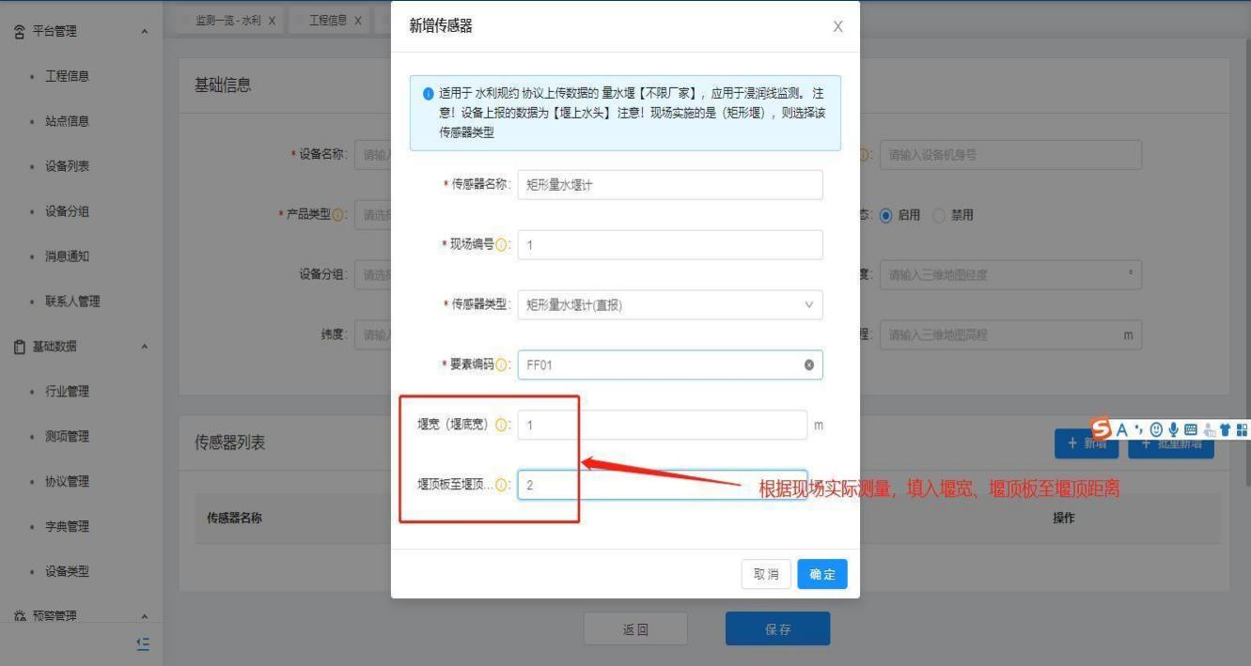Image resolution: width=1251 pixels, height=666 pixels.
Task: Select the 启用 radio button
Action: point(885,215)
